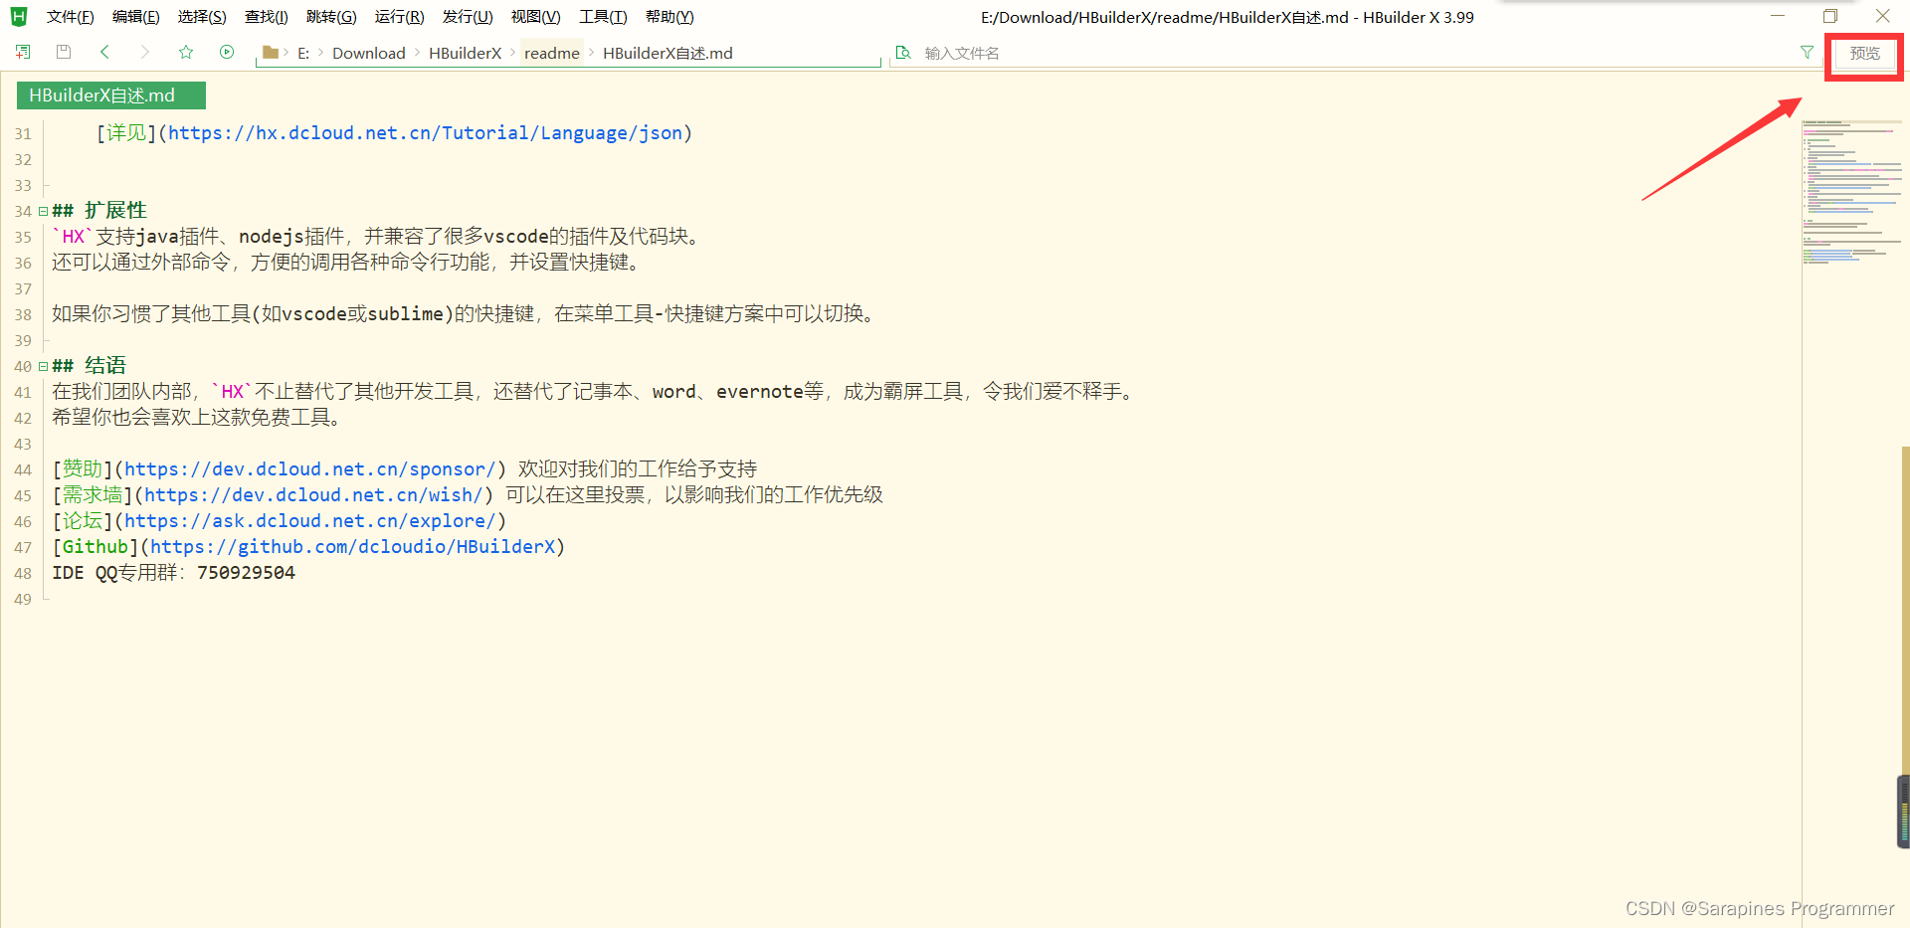The height and width of the screenshot is (928, 1910).
Task: Click the save file icon
Action: pos(64,52)
